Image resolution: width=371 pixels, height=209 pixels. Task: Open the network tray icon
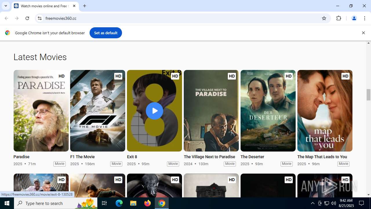click(x=326, y=203)
